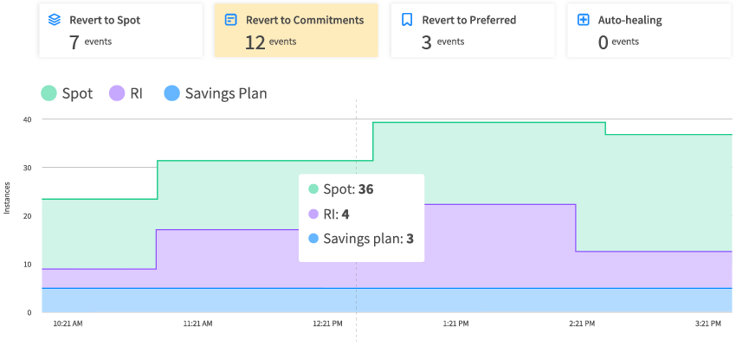The image size is (736, 345).
Task: Click the Revert to Commitments note icon
Action: [230, 20]
